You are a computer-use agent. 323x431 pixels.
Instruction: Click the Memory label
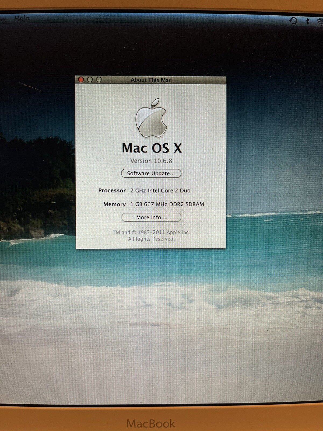coord(114,204)
